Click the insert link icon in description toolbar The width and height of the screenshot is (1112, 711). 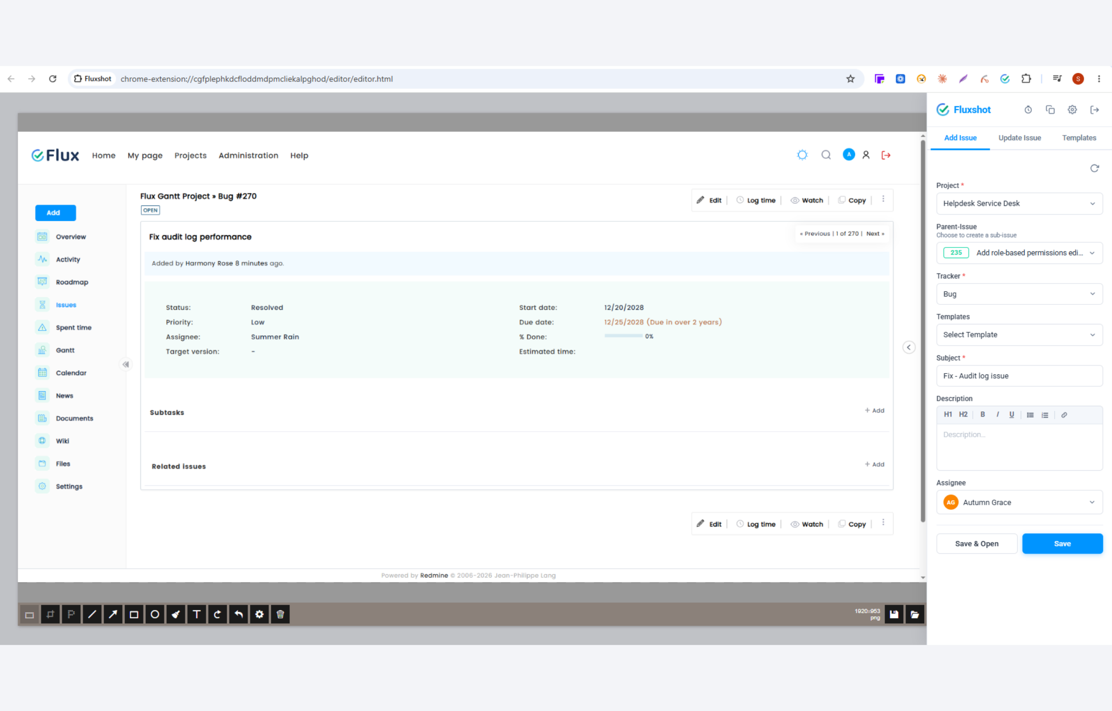1064,415
